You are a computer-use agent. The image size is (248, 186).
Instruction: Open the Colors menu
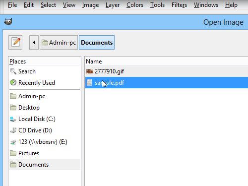tap(135, 5)
